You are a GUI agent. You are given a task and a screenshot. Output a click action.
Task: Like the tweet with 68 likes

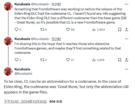pos(70,29)
